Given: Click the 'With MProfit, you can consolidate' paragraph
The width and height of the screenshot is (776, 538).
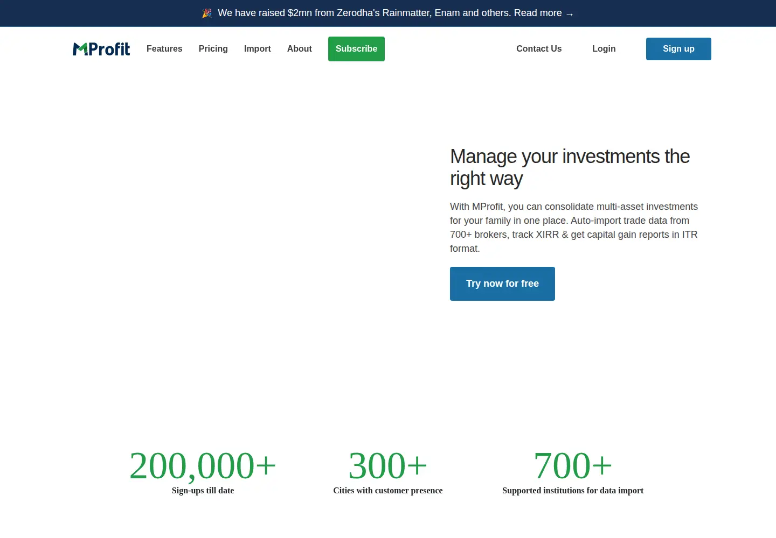Looking at the screenshot, I should tap(574, 228).
